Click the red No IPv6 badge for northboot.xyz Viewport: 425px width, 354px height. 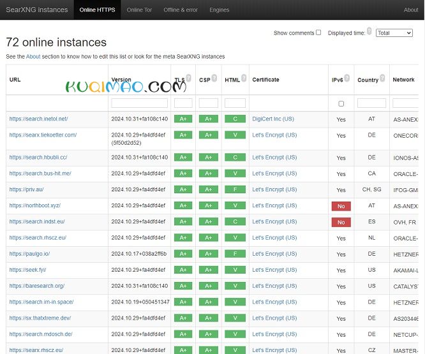341,206
